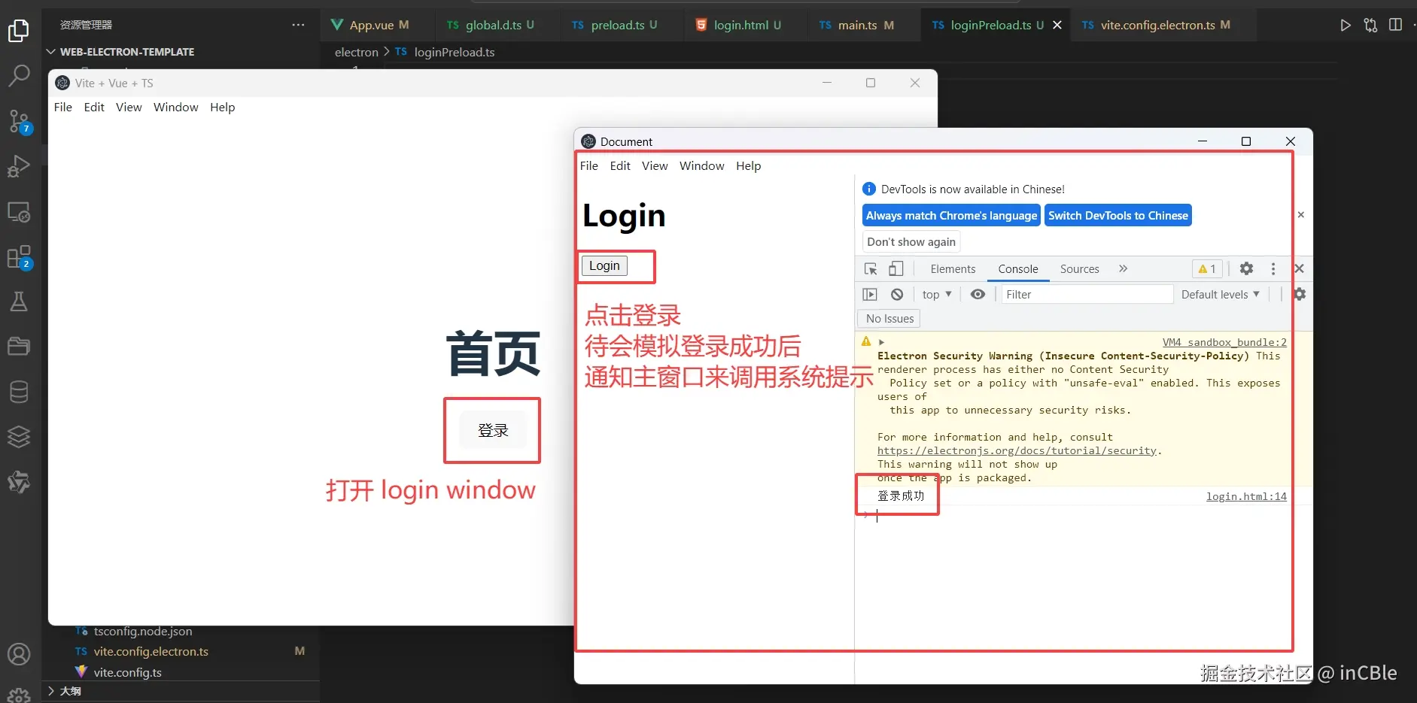
Task: Open the VS Code Explorer view
Action: (x=18, y=31)
